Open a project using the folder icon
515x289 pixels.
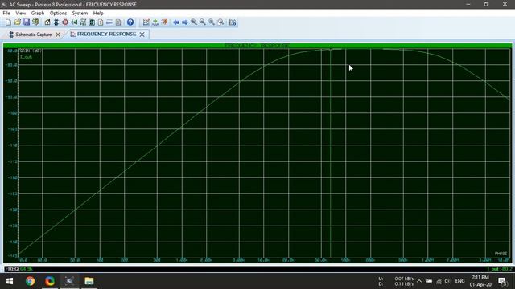click(x=18, y=22)
